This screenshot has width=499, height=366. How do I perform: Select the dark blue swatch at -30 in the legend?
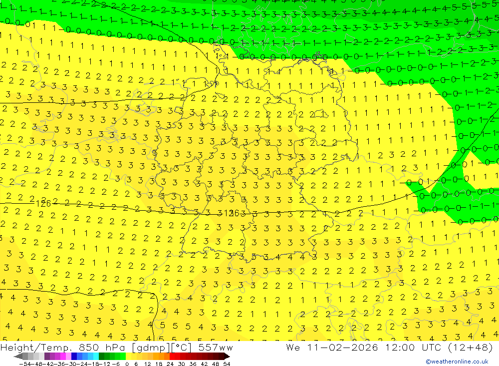[74, 357]
